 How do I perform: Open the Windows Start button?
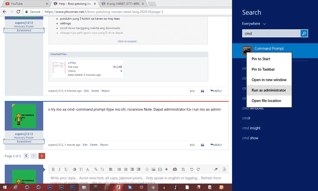coord(4,187)
